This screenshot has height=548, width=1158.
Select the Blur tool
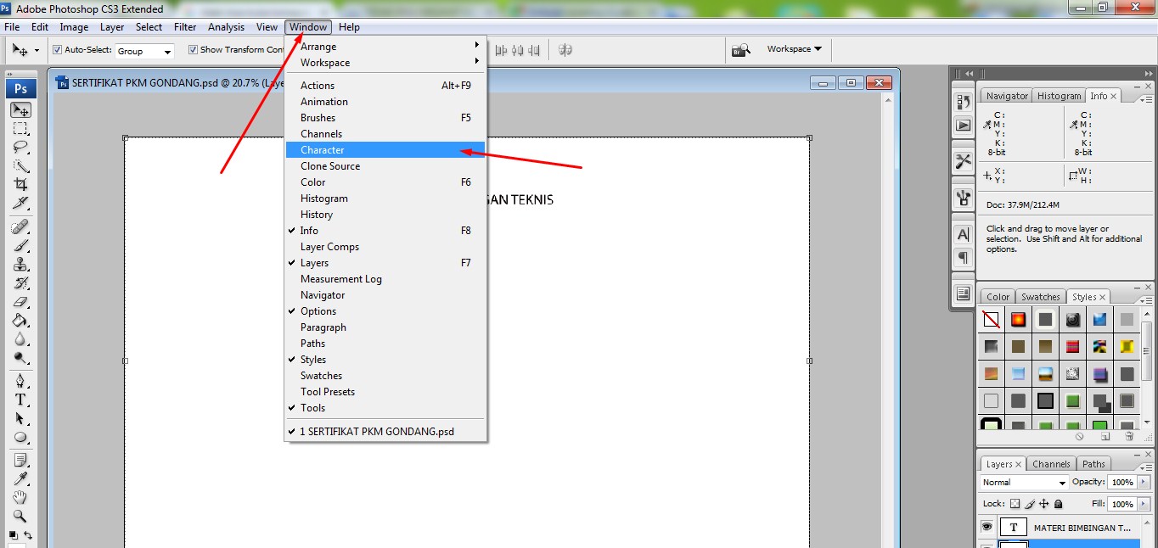(20, 339)
